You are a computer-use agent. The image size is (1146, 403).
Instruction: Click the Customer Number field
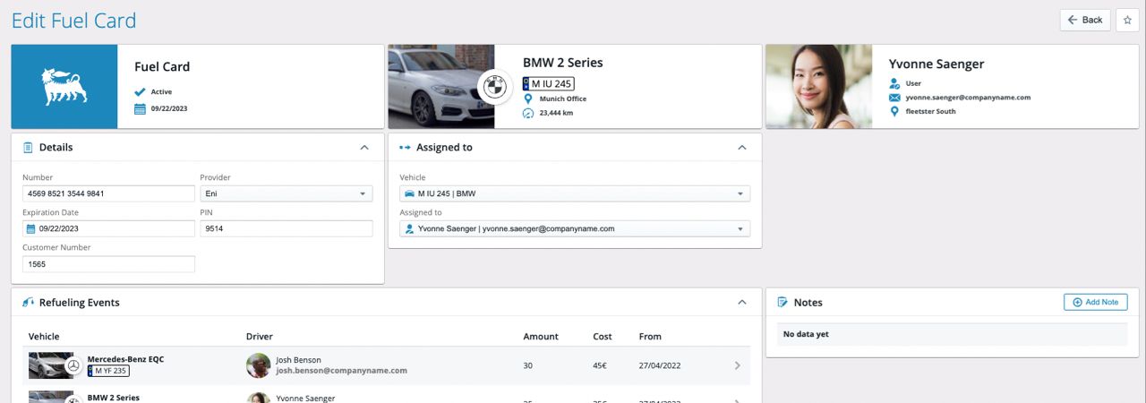click(x=108, y=264)
